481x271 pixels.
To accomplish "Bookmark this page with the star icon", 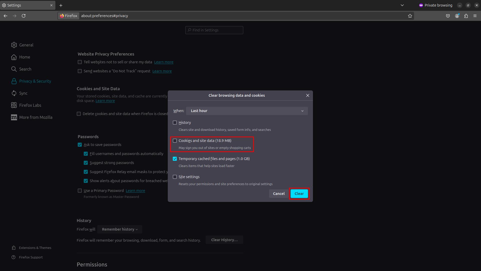I will coord(410,16).
